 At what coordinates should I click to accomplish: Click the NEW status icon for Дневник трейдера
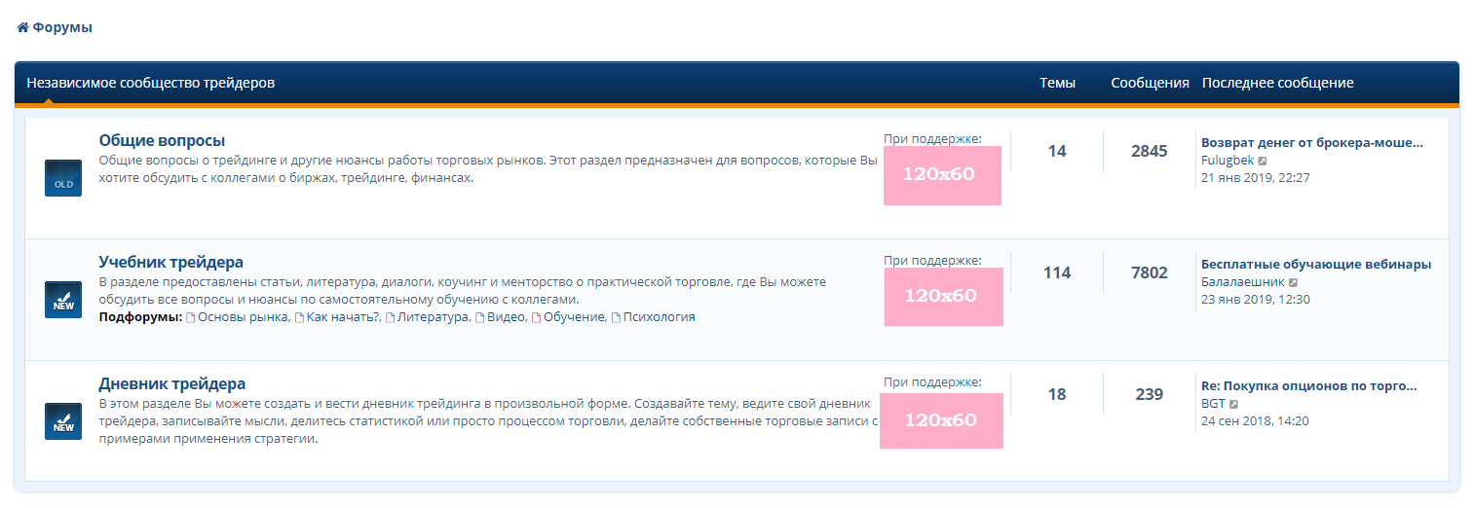click(63, 421)
